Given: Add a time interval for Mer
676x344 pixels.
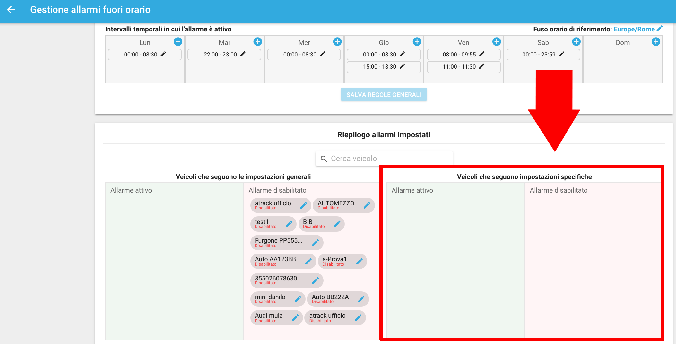Looking at the screenshot, I should click(x=337, y=42).
